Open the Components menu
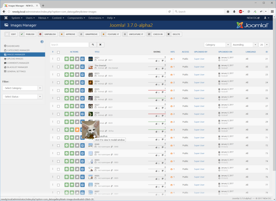276x201 pixels. point(76,18)
